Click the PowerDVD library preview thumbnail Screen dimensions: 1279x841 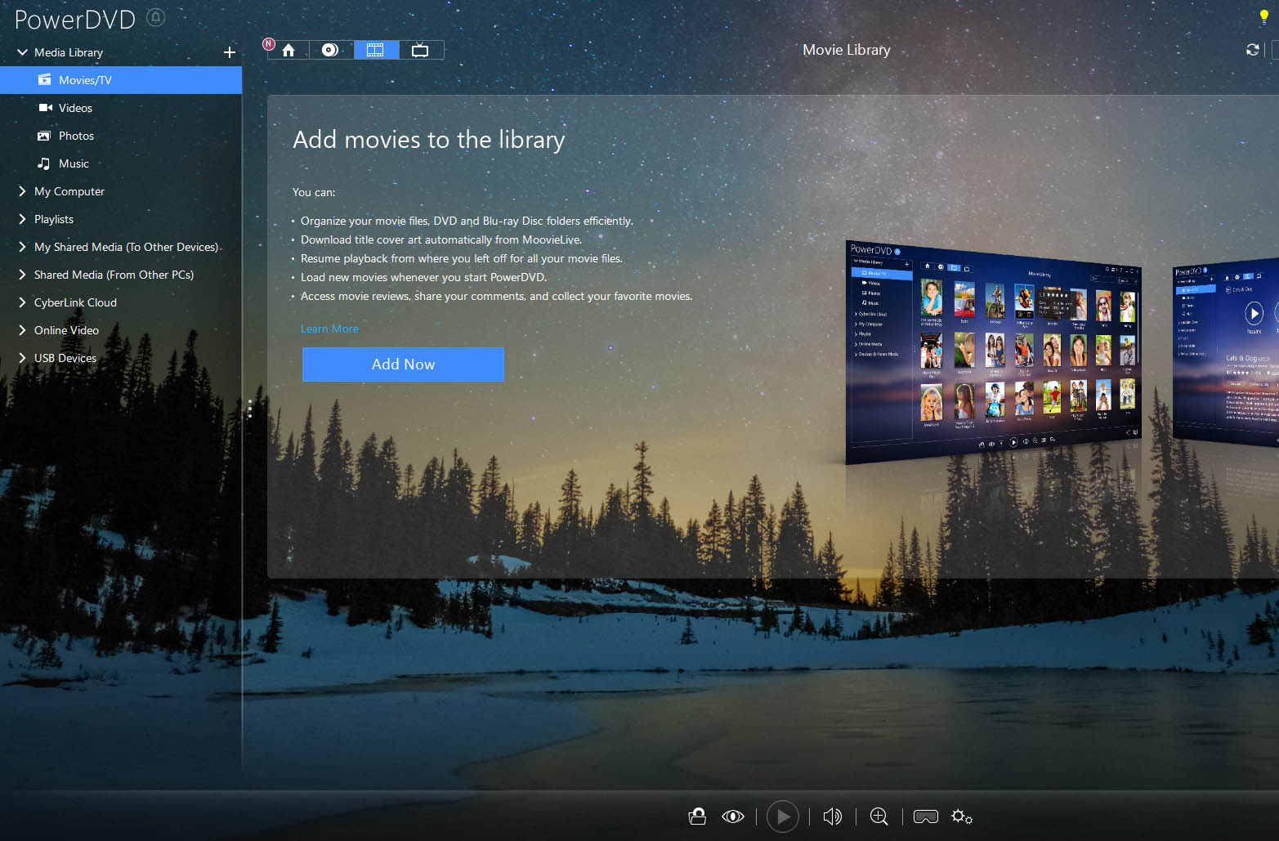pyautogui.click(x=993, y=351)
